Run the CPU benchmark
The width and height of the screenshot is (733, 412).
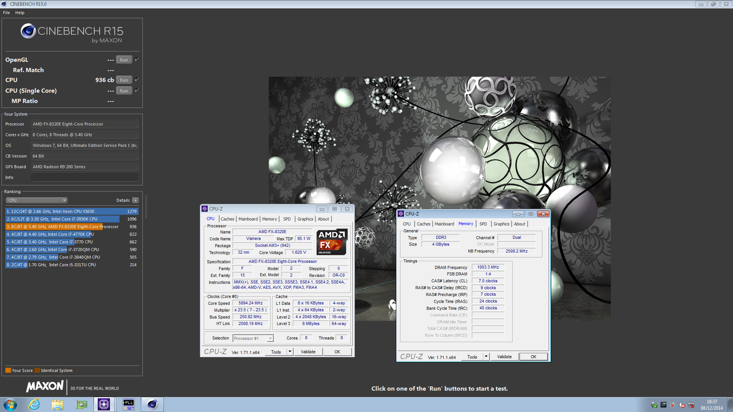(x=124, y=80)
